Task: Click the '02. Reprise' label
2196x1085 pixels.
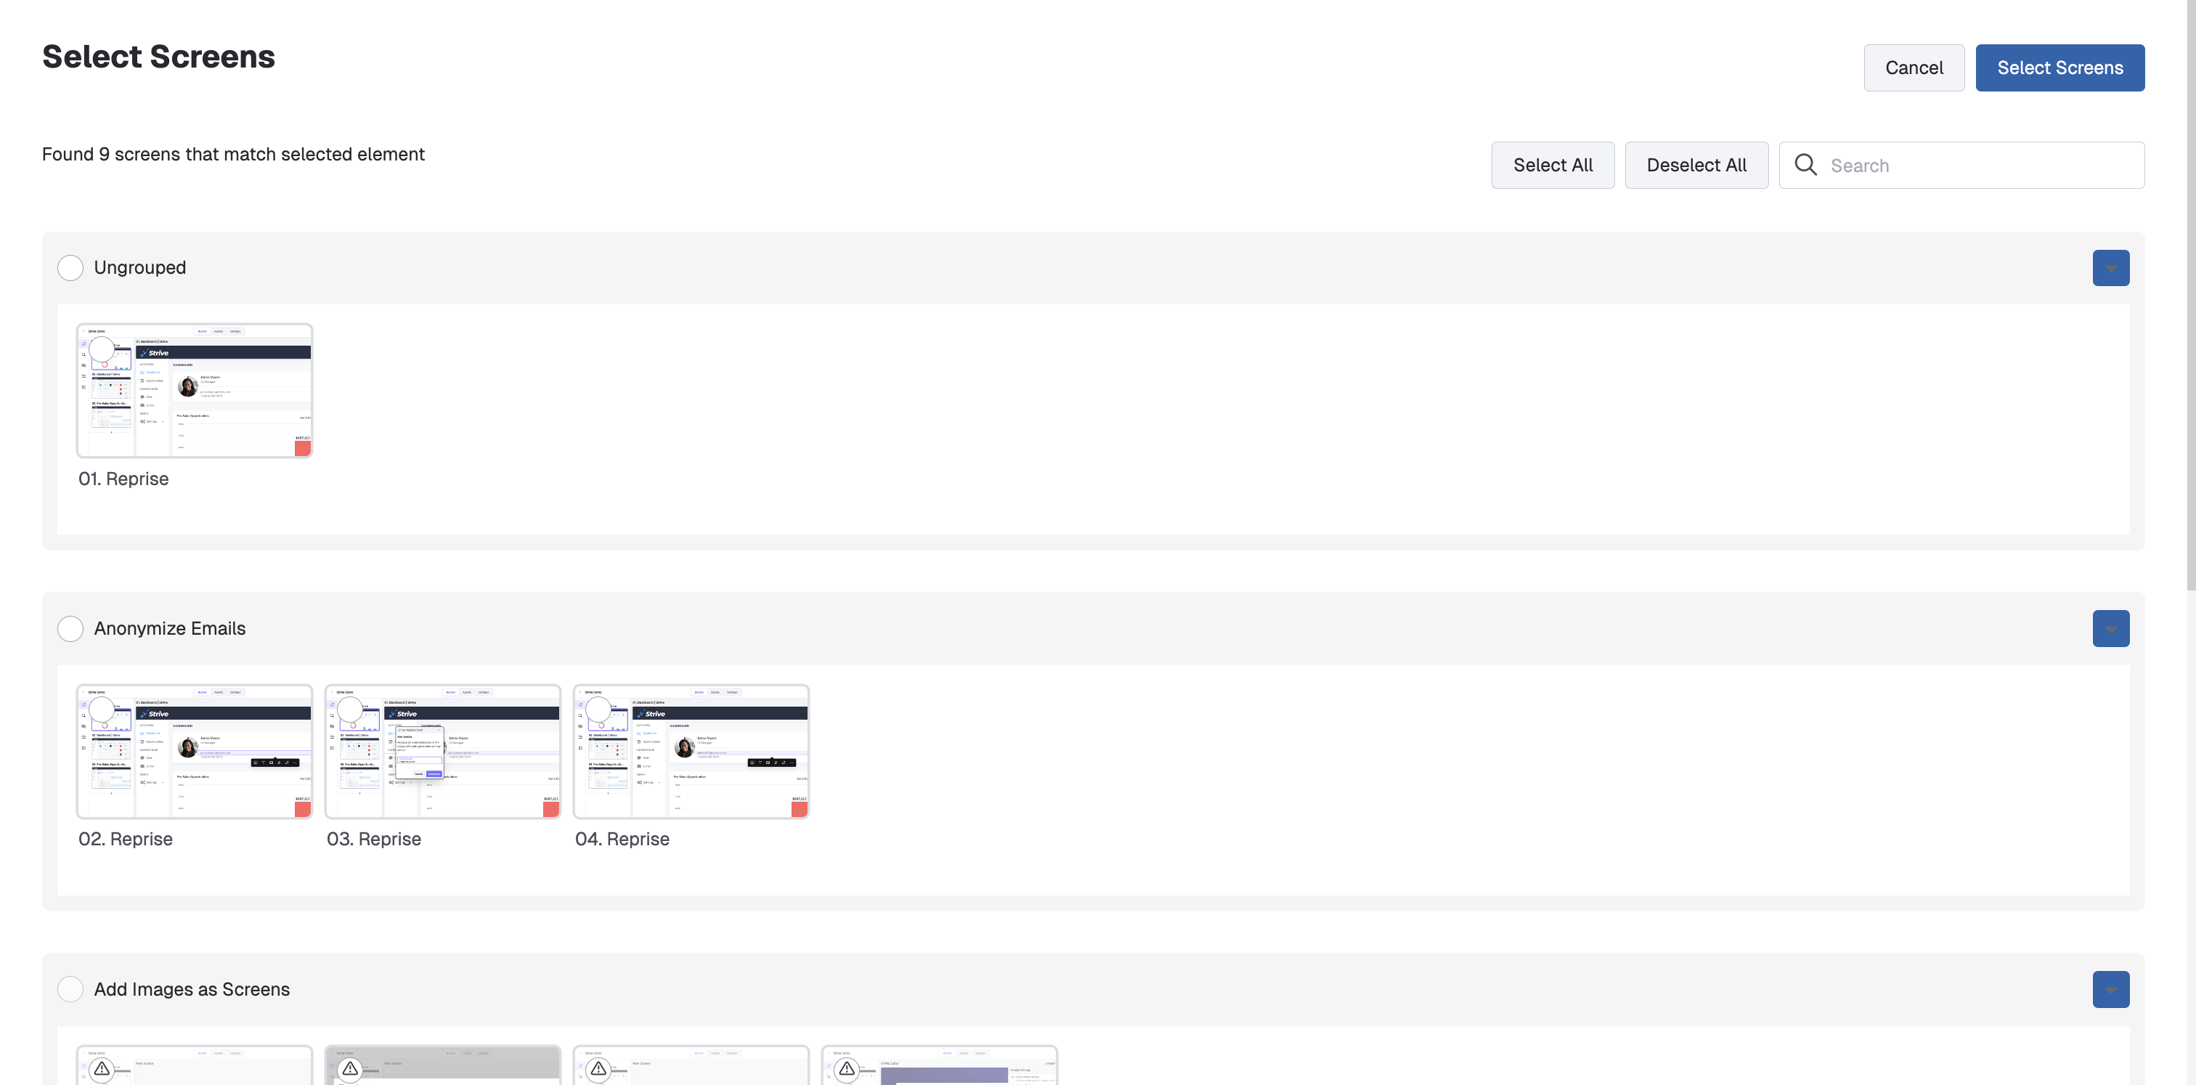Action: 126,840
